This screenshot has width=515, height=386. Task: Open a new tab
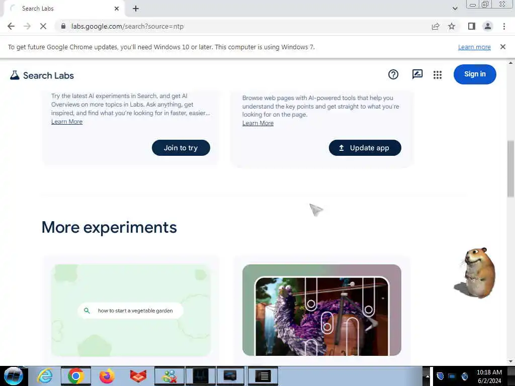(136, 9)
